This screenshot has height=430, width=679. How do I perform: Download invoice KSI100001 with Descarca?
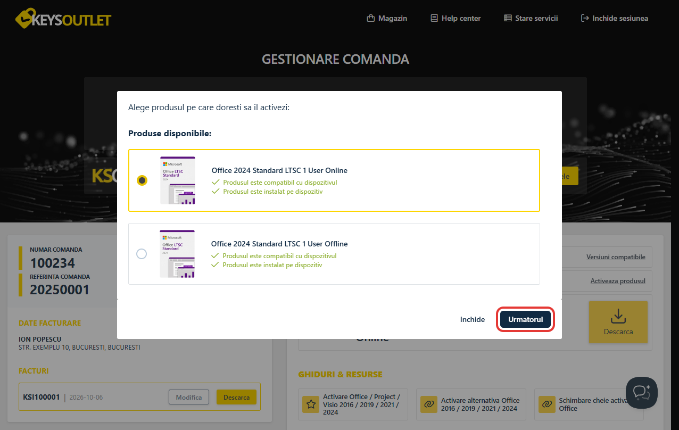pos(236,397)
